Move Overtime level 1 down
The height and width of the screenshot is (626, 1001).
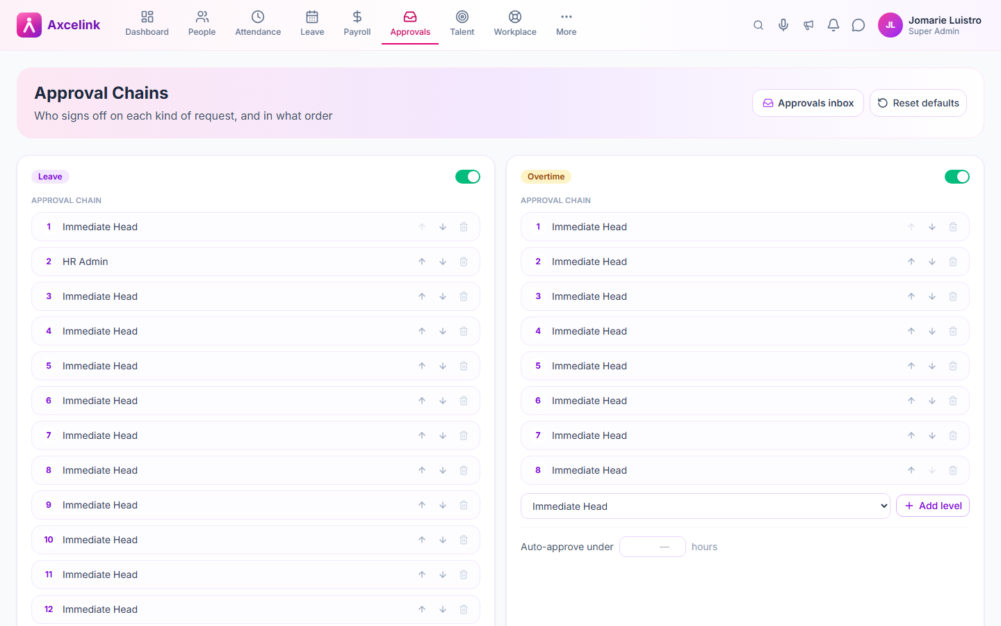coord(932,227)
